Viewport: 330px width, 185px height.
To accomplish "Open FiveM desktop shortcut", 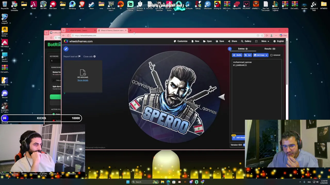I will [x=34, y=5].
